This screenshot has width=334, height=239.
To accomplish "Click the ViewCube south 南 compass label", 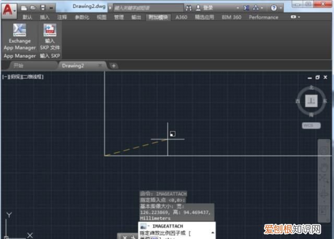I will pyautogui.click(x=311, y=115).
